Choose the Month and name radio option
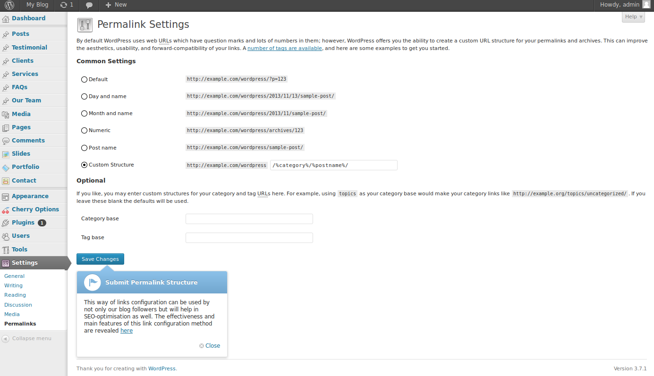The height and width of the screenshot is (376, 654). [85, 114]
